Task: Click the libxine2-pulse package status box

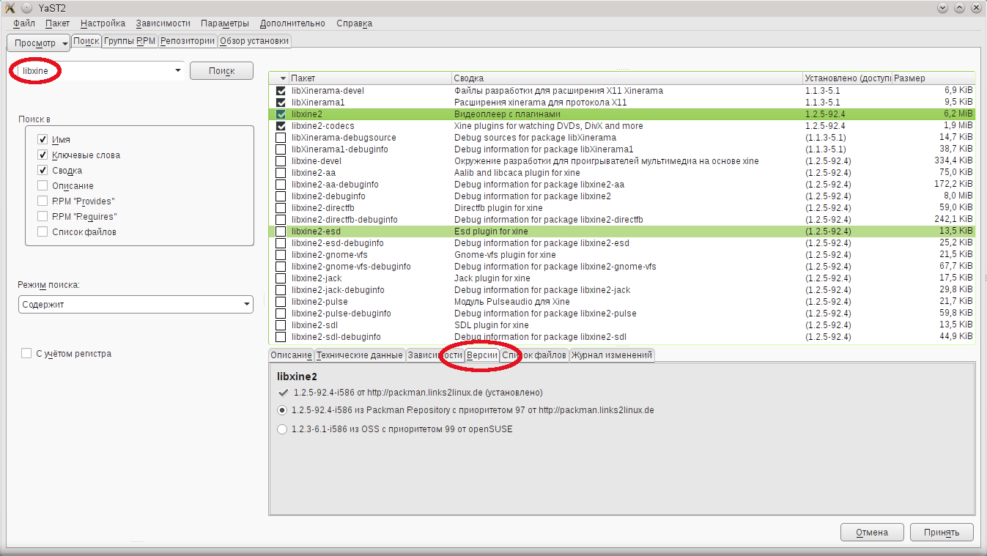Action: coord(281,302)
